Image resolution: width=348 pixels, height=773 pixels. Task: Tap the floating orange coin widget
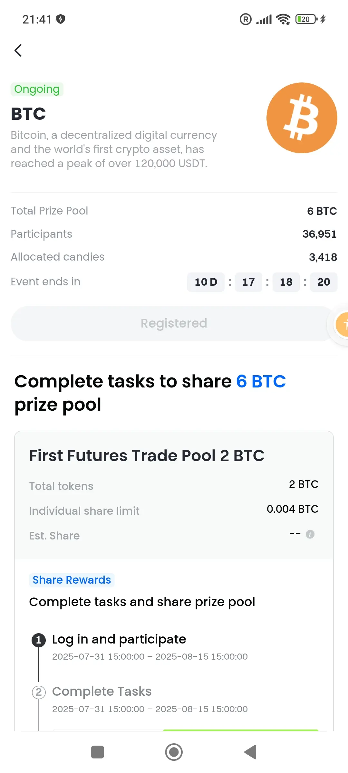tap(342, 324)
